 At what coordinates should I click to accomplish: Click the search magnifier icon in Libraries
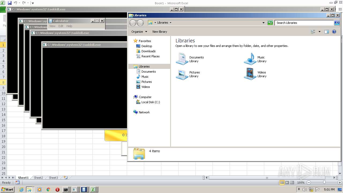click(337, 23)
